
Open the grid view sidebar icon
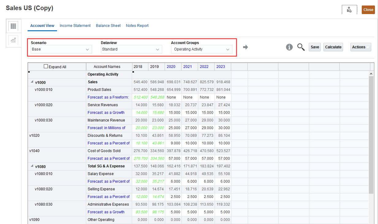[13, 26]
